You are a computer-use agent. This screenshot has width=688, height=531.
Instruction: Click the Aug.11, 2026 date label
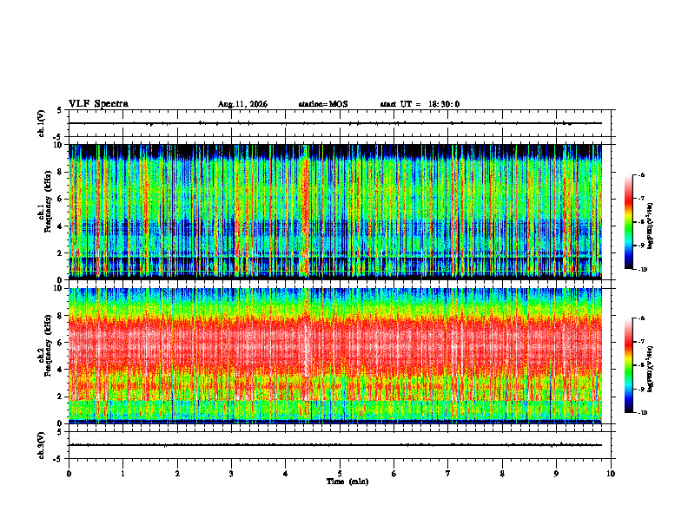pos(242,104)
